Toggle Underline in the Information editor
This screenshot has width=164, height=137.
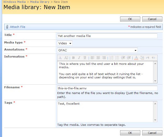[85, 58]
